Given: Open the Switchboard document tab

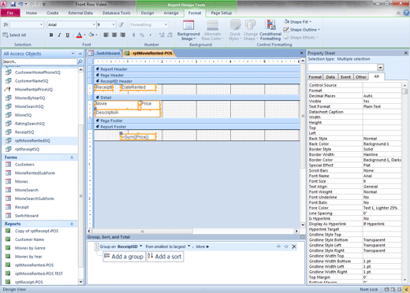Looking at the screenshot, I should tap(105, 54).
